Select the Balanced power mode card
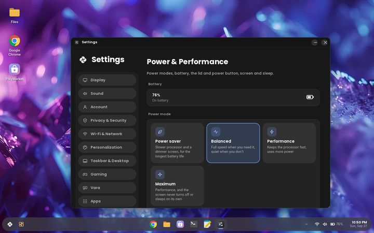Viewport: 374px width, 233px height. coord(233,143)
